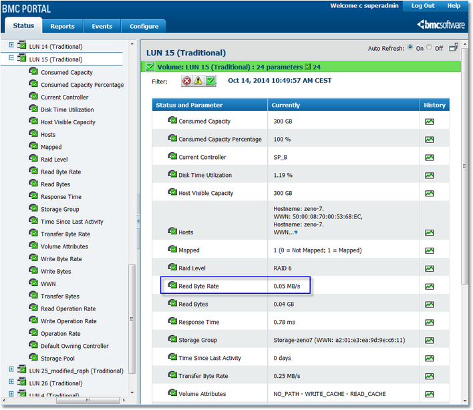Open history graph for Consumed Capacity

point(429,122)
